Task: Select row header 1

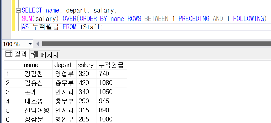Action: coord(13,74)
